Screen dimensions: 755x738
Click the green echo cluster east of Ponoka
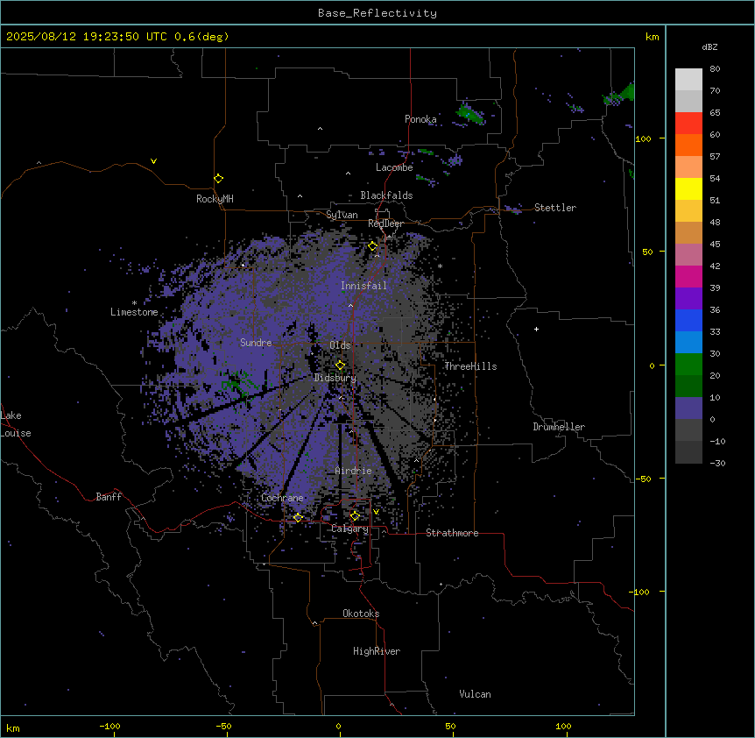469,114
